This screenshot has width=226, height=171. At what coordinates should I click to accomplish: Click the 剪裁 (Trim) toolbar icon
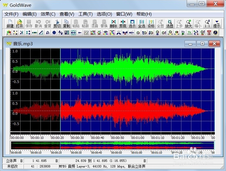click(x=123, y=24)
